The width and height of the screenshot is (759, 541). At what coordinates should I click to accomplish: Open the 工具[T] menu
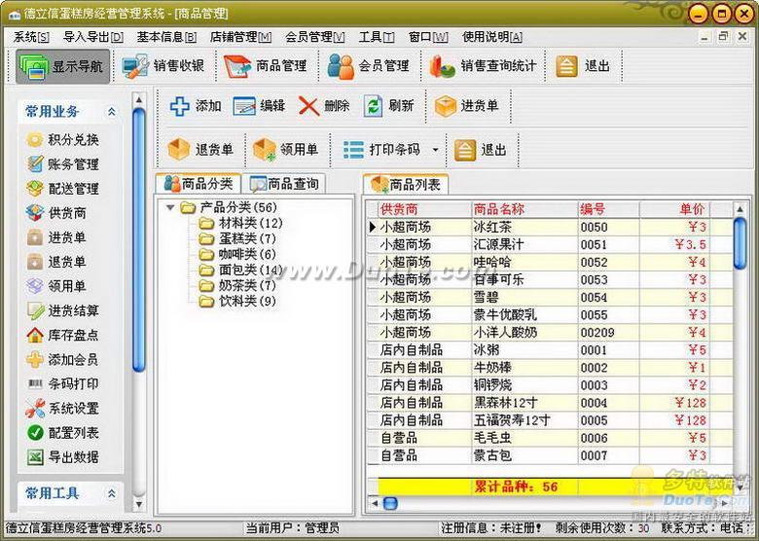377,37
